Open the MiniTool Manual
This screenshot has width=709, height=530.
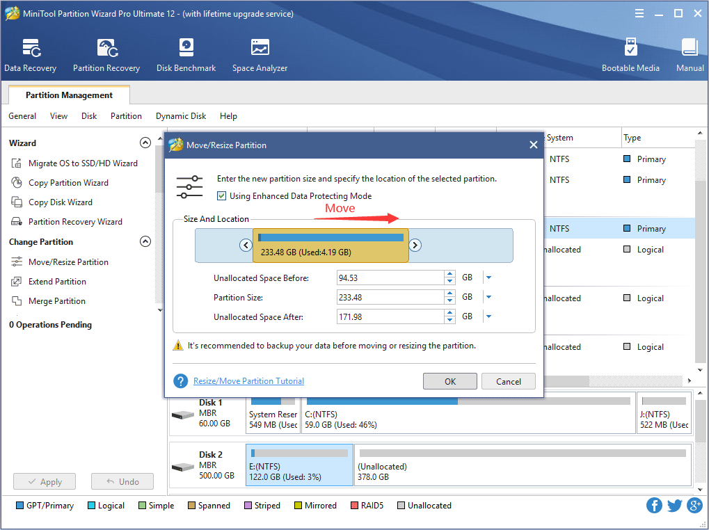(x=689, y=54)
